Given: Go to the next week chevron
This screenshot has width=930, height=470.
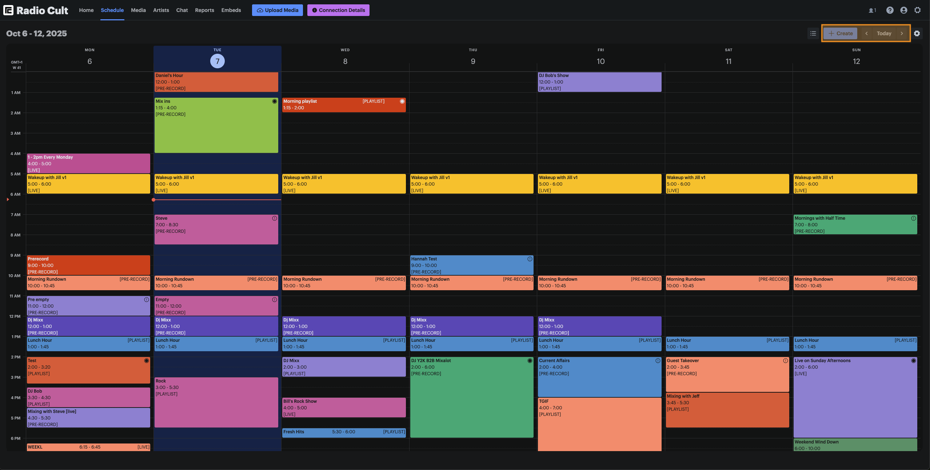Looking at the screenshot, I should pyautogui.click(x=902, y=33).
